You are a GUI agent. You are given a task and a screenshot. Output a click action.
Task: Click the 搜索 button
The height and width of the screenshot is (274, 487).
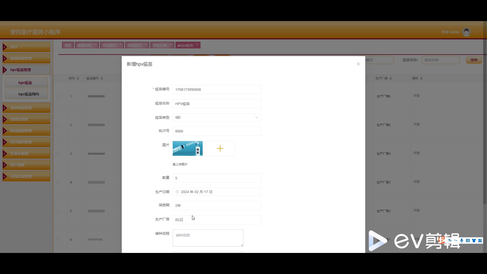[474, 60]
